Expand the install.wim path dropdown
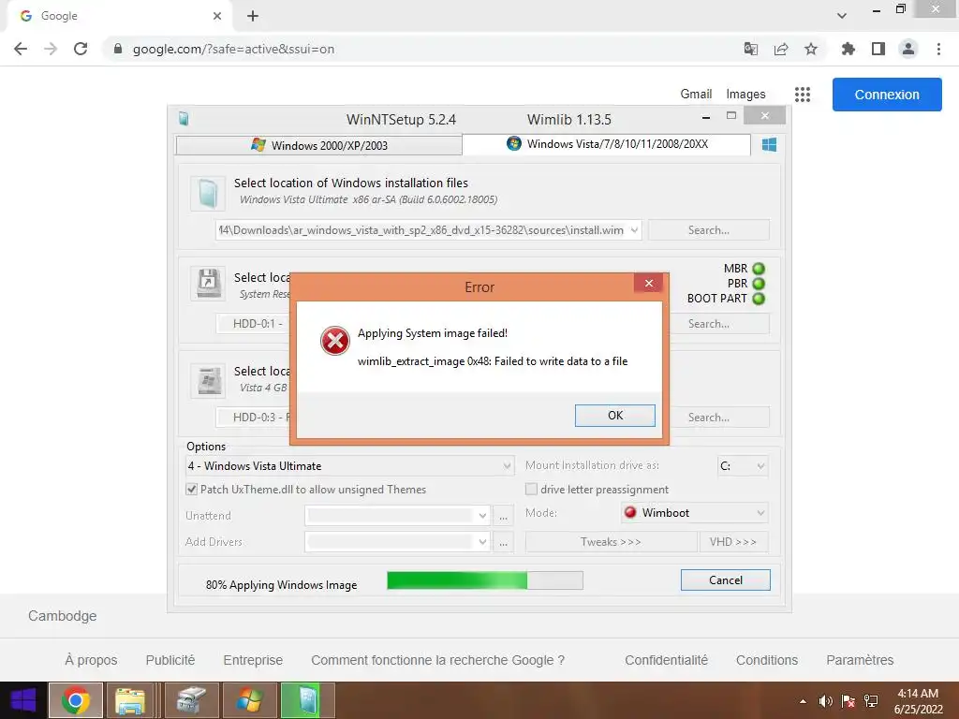The height and width of the screenshot is (719, 959). pos(634,230)
